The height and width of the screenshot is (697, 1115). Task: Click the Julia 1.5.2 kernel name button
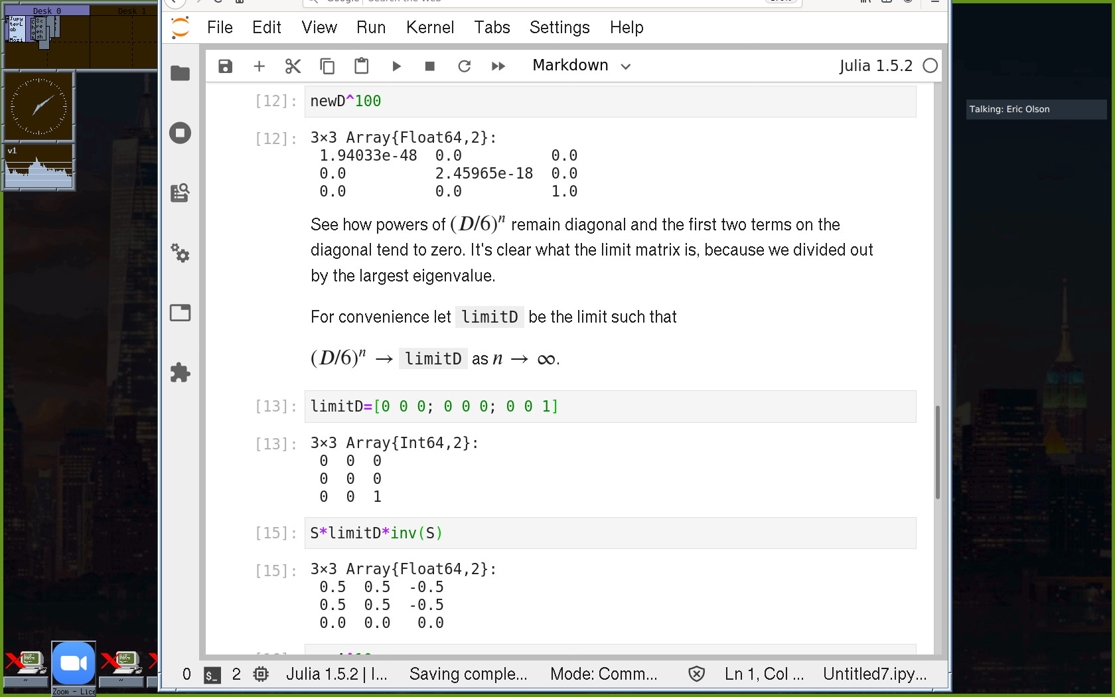pyautogui.click(x=875, y=66)
